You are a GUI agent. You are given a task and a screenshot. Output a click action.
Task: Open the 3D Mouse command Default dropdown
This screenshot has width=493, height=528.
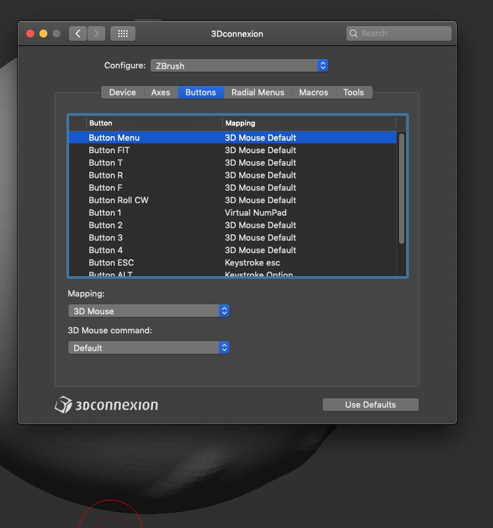(149, 348)
